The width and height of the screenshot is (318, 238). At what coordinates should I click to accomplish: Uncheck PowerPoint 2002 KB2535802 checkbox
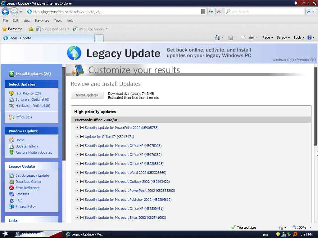[x=77, y=191]
